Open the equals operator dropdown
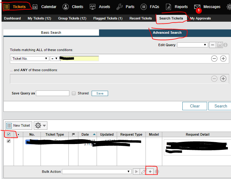This screenshot has width=231, height=179. tap(54, 59)
